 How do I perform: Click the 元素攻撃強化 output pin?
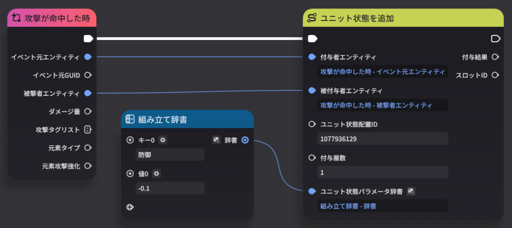click(x=87, y=166)
